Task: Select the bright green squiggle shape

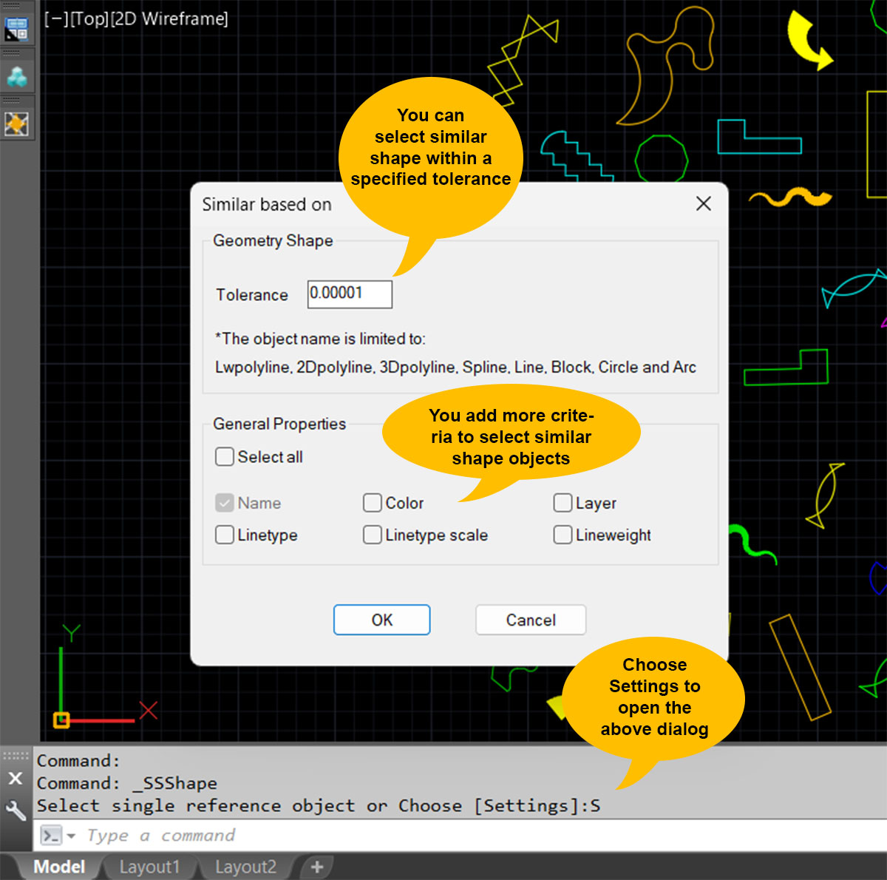Action: (x=751, y=544)
